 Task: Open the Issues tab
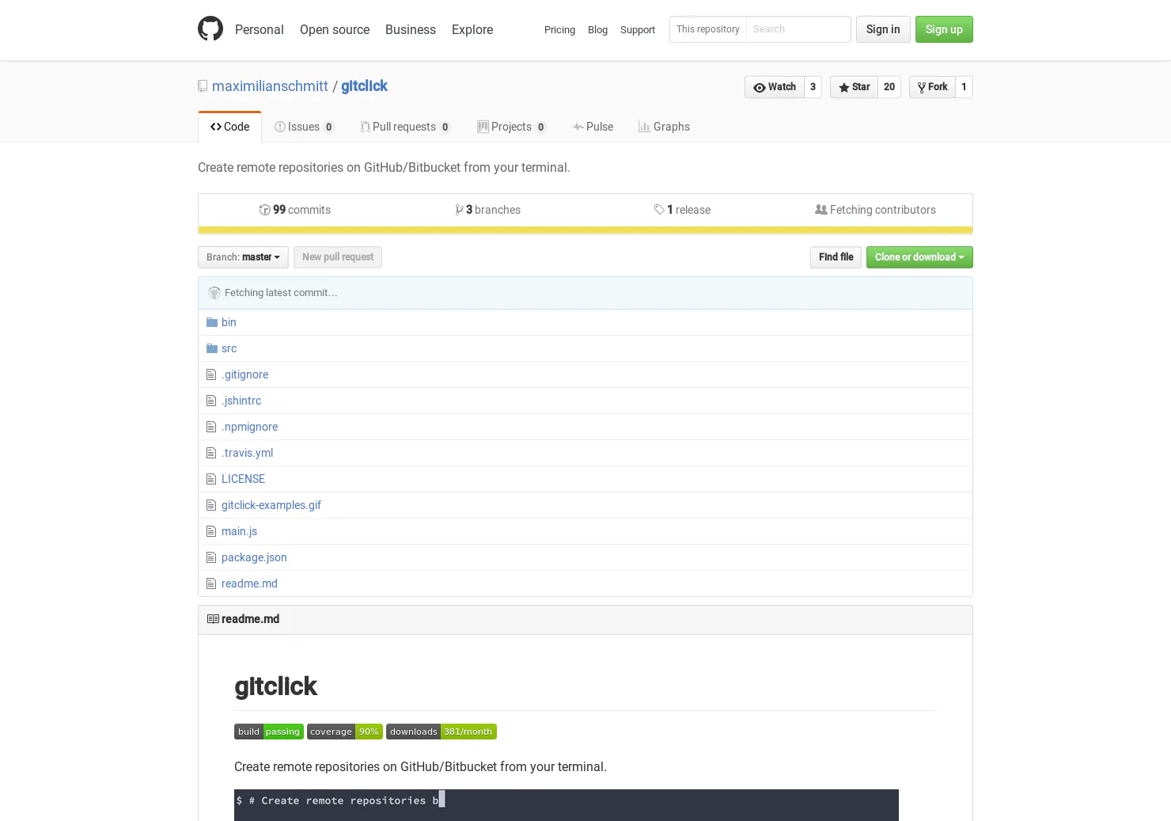coord(305,127)
